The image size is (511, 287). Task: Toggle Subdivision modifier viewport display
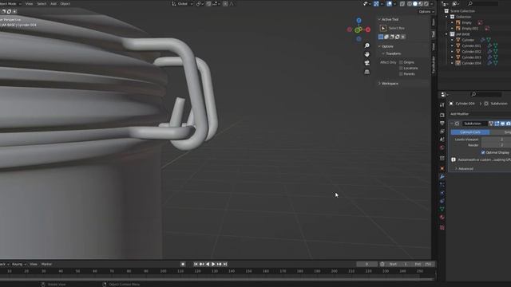[502, 124]
